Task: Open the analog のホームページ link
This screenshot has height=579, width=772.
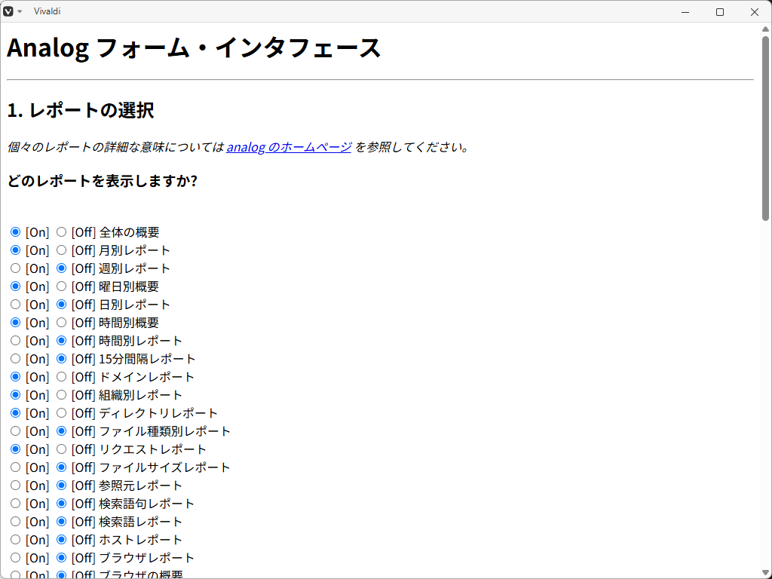Action: pyautogui.click(x=289, y=147)
